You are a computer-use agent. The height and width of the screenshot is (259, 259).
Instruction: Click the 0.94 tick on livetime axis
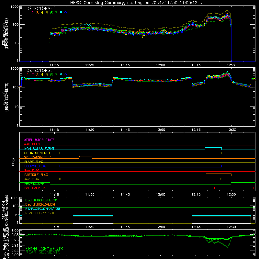tap(15, 245)
